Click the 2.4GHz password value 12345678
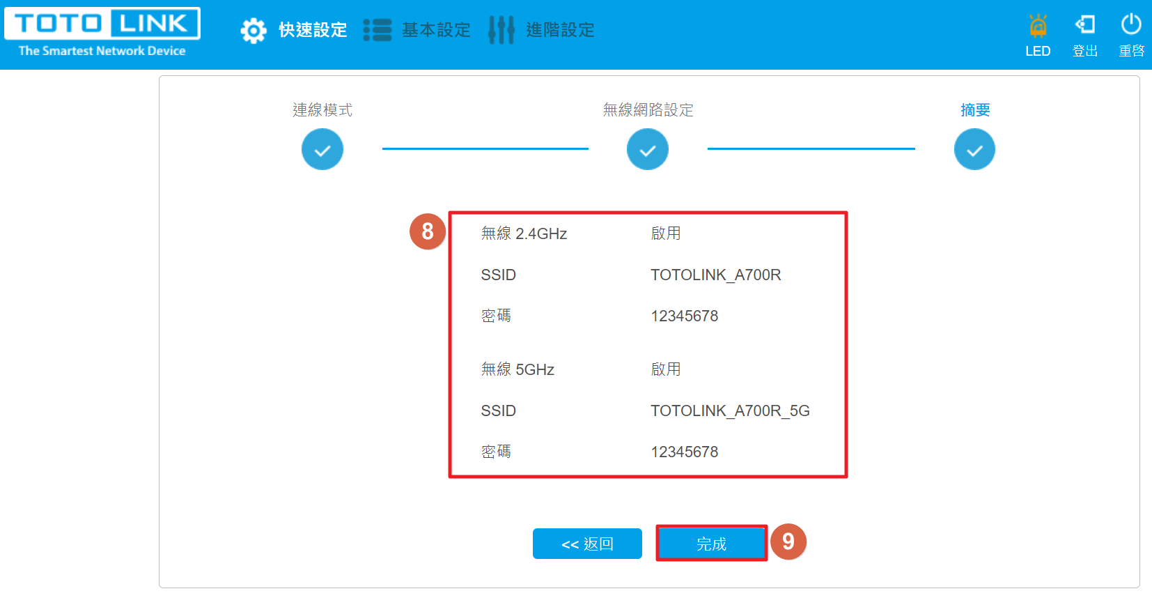Image resolution: width=1152 pixels, height=598 pixels. point(685,316)
